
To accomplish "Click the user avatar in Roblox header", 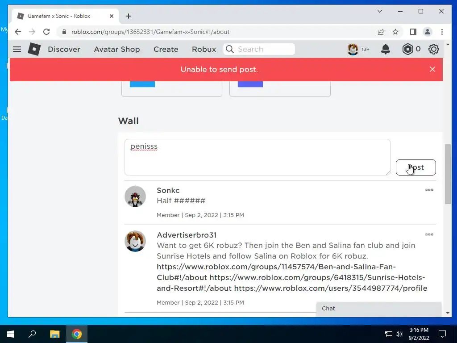I will (353, 49).
